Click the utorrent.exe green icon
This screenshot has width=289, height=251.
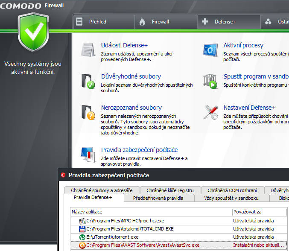82,237
